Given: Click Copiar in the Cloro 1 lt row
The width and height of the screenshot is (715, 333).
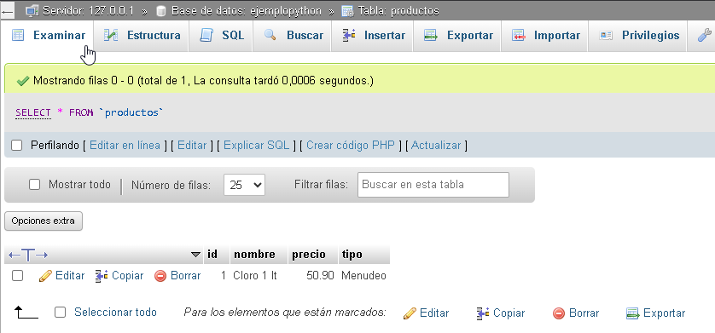Looking at the screenshot, I should pos(128,276).
